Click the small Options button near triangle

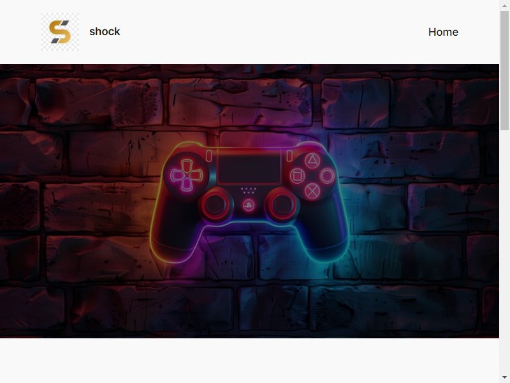coord(289,156)
